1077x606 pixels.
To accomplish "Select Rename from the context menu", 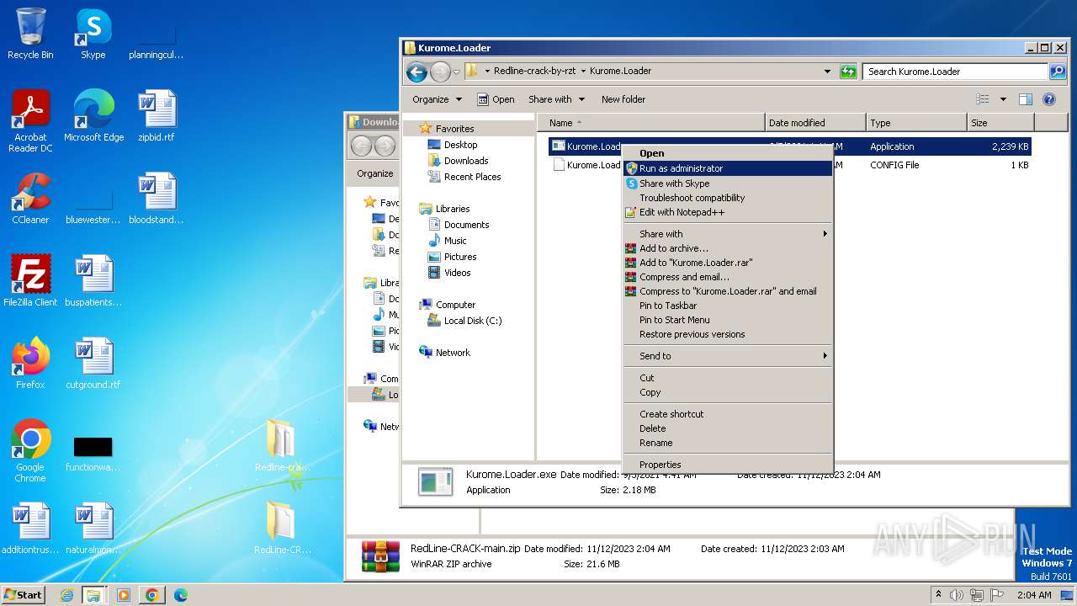I will pyautogui.click(x=728, y=443).
